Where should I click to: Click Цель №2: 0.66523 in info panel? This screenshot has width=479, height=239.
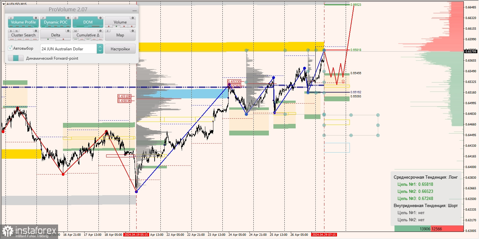tap(415, 191)
